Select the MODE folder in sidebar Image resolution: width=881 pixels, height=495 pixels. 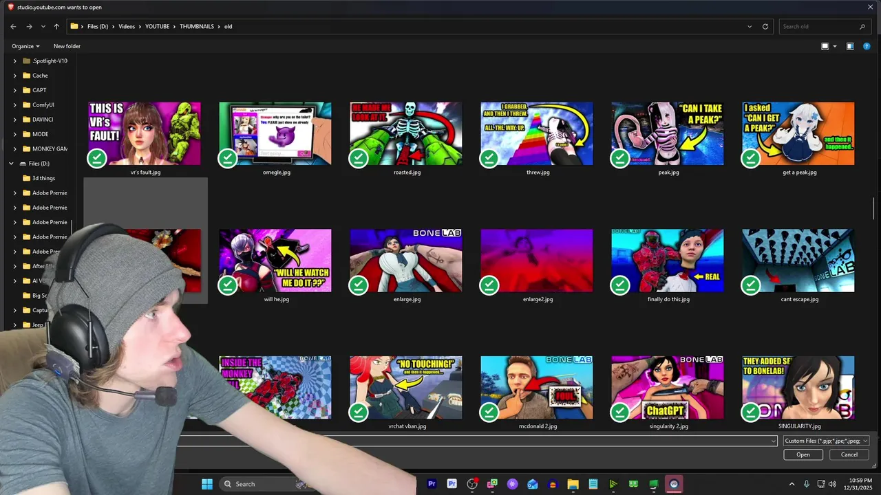click(x=40, y=134)
